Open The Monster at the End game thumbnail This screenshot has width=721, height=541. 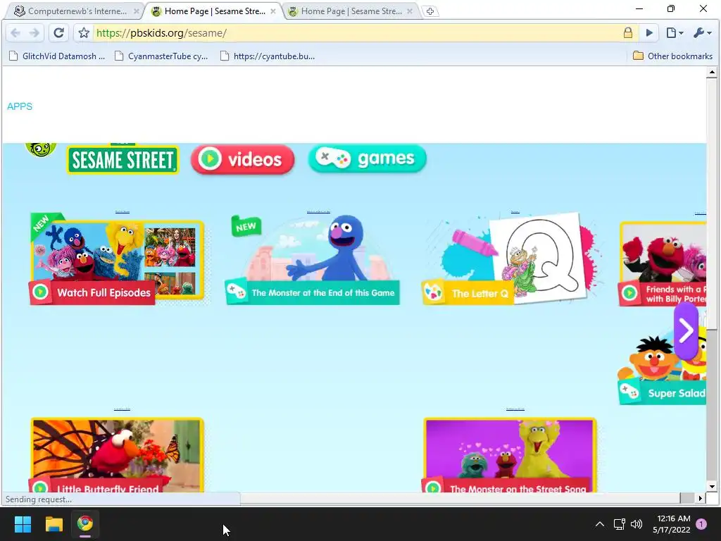(312, 259)
